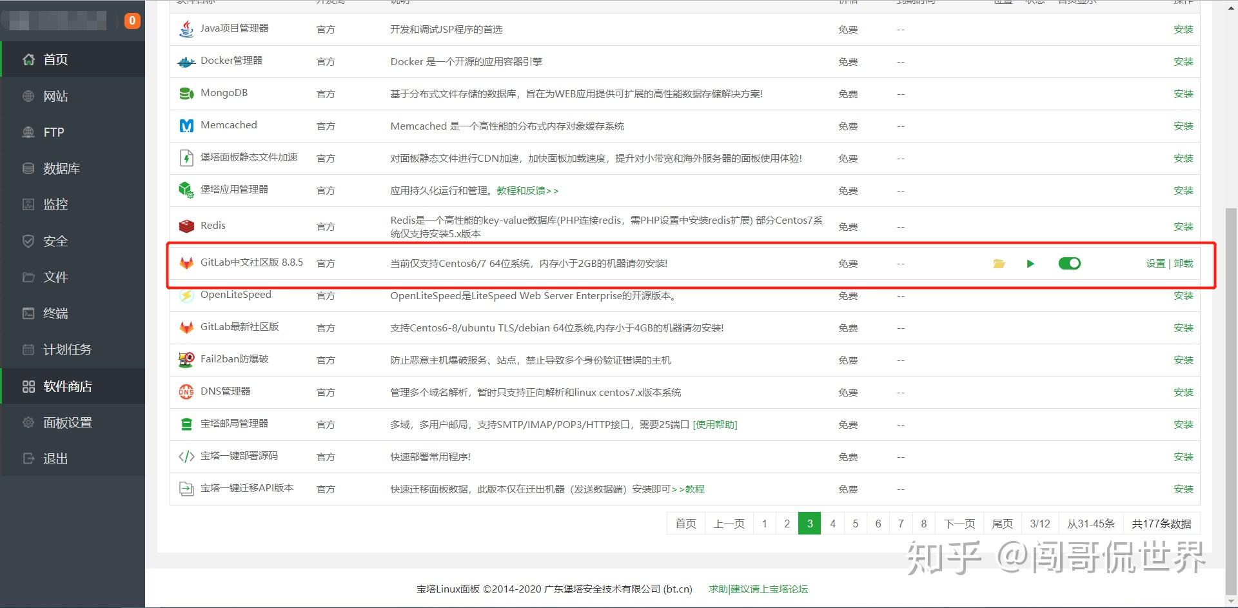The width and height of the screenshot is (1238, 608).
Task: Select the 数据库 database icon in sidebar
Action: click(28, 168)
